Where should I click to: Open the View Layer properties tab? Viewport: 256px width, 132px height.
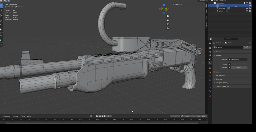[x=210, y=55]
